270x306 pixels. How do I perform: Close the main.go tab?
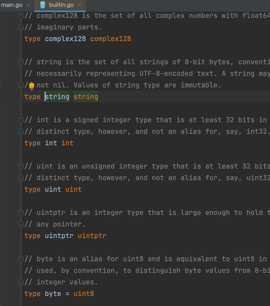click(x=29, y=5)
